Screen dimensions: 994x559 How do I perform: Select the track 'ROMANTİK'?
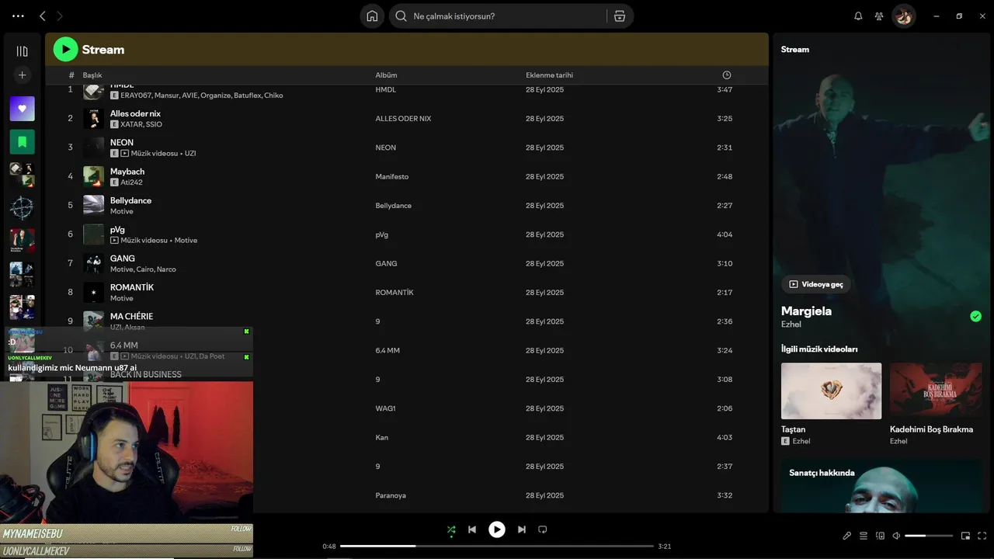[132, 287]
